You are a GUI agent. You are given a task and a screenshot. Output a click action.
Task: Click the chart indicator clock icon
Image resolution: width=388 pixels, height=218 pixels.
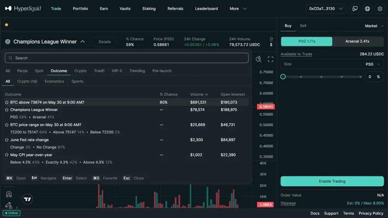point(258,59)
